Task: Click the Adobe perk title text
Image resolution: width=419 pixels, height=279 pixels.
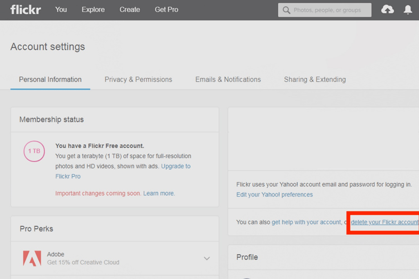Action: click(56, 254)
